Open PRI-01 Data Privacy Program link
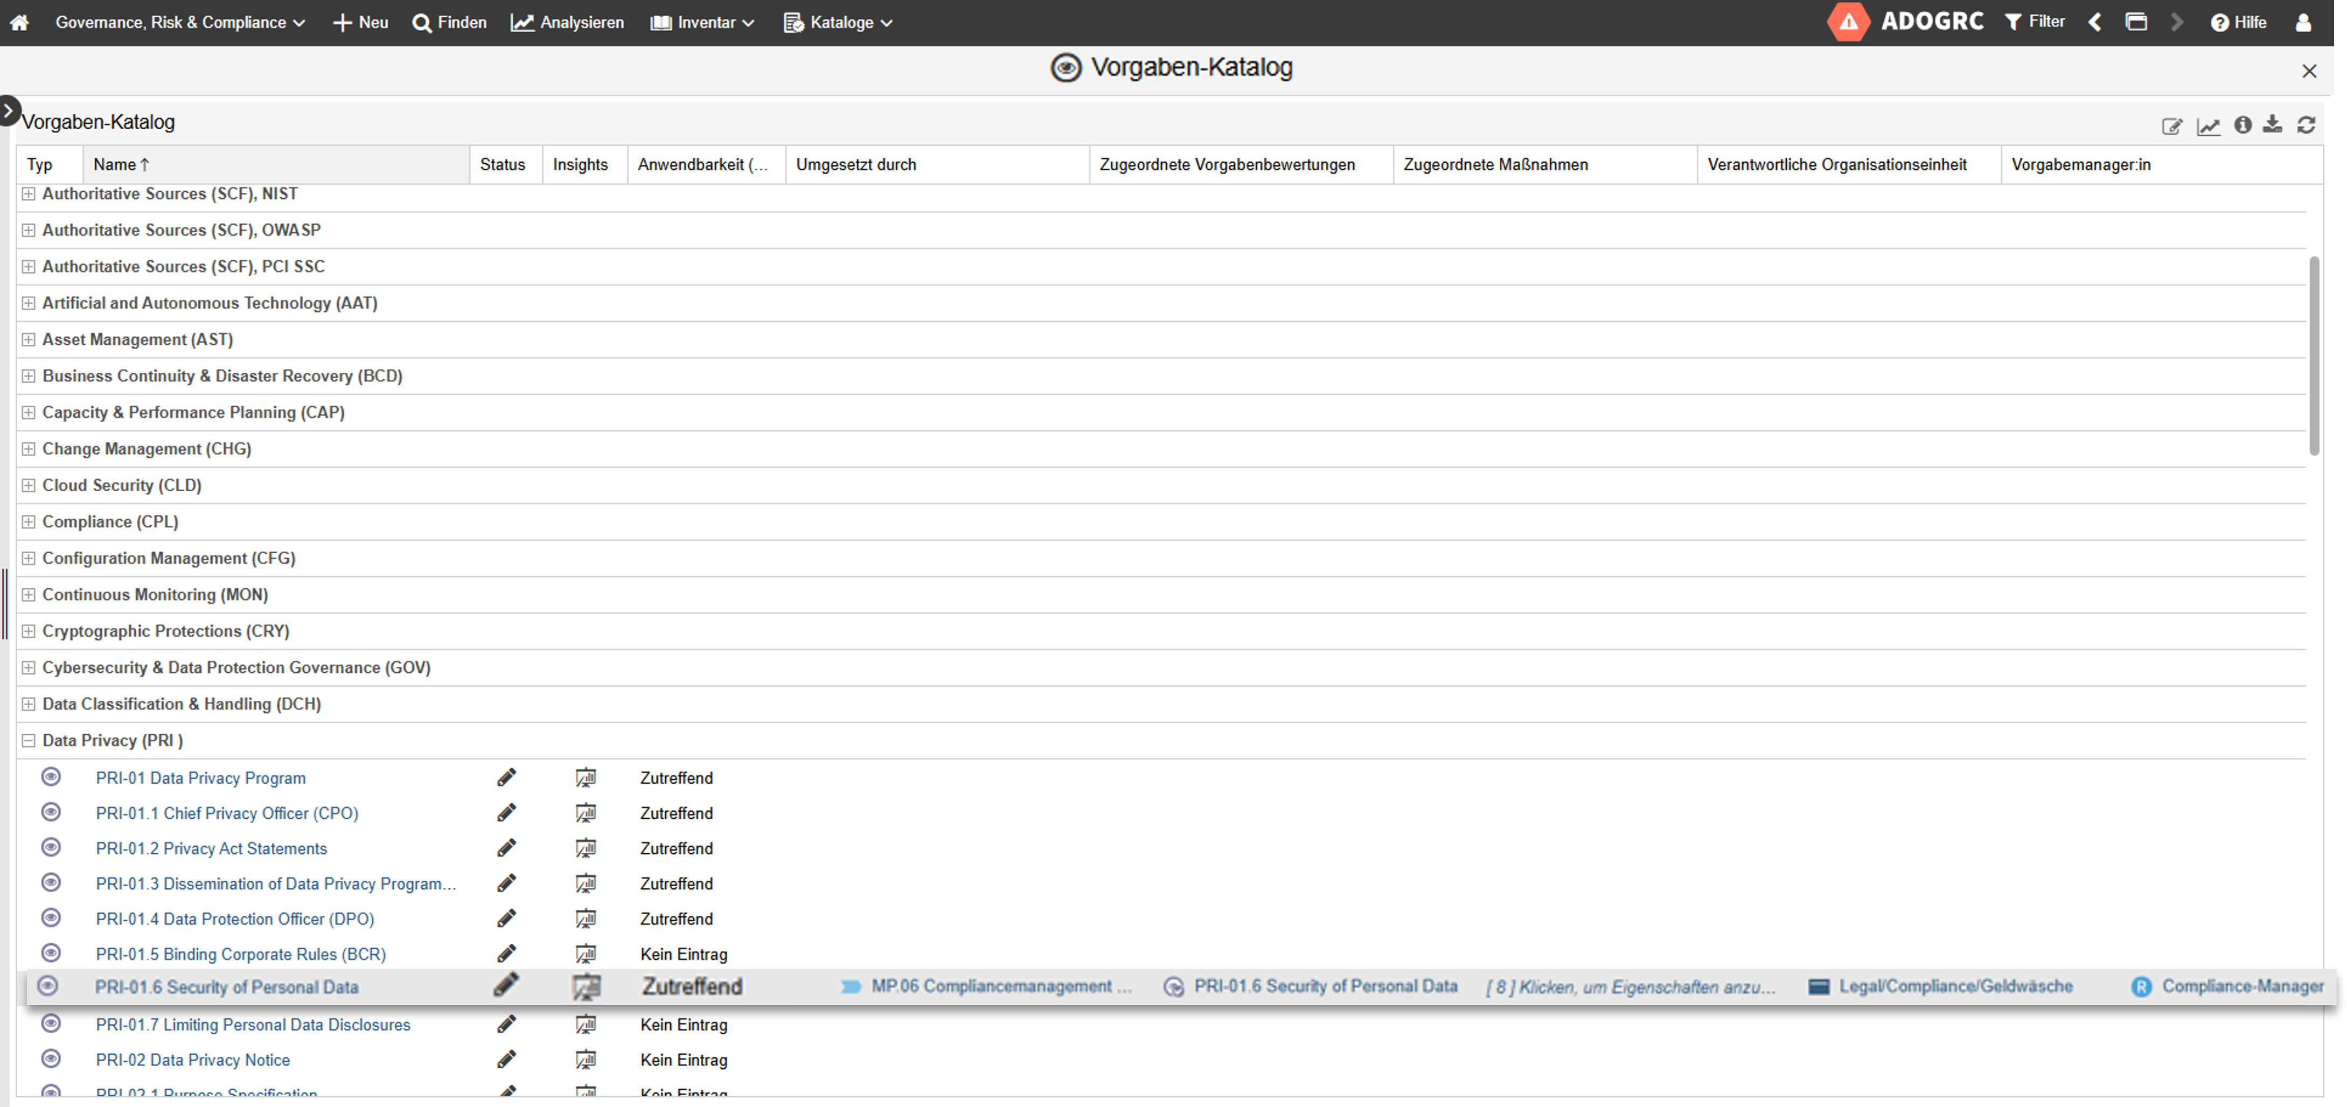Screen dimensions: 2347x1107 coord(200,778)
